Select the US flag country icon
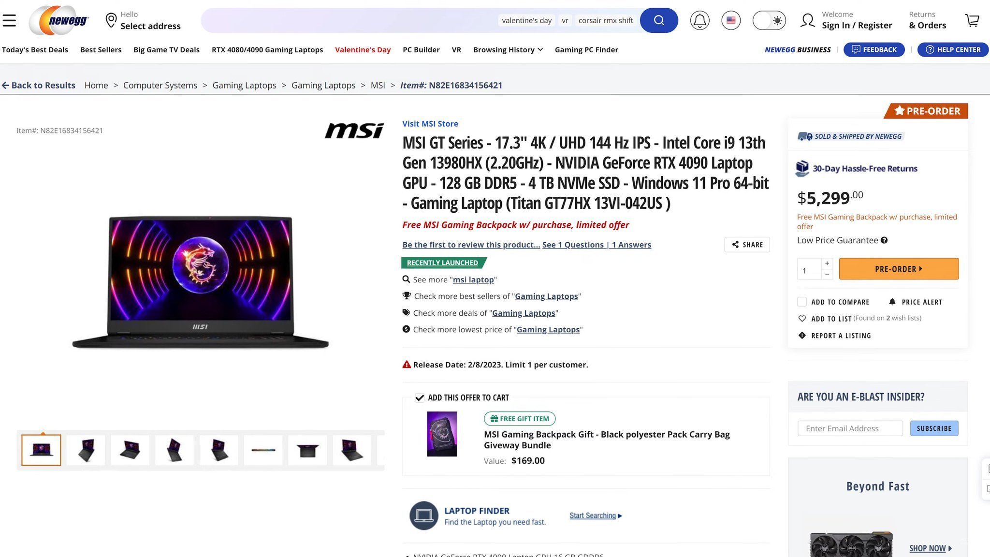Screen dimensions: 990x557 coord(731,20)
